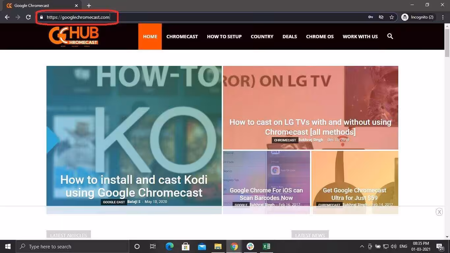Open the website search magnifier icon
450x253 pixels.
[390, 36]
